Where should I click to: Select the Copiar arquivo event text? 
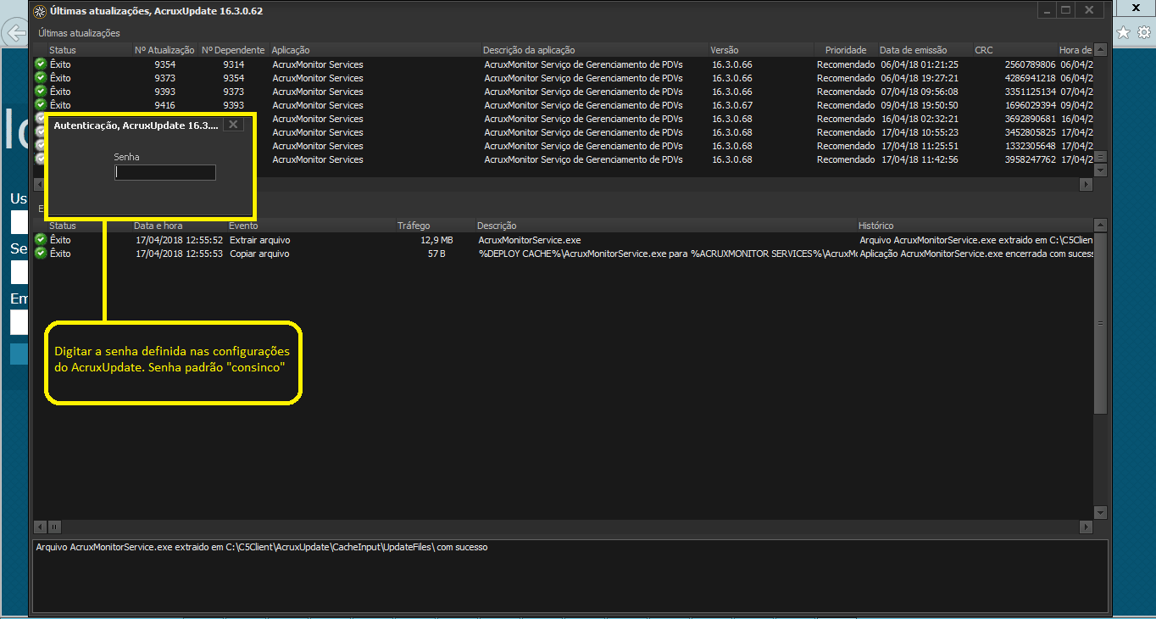(259, 254)
